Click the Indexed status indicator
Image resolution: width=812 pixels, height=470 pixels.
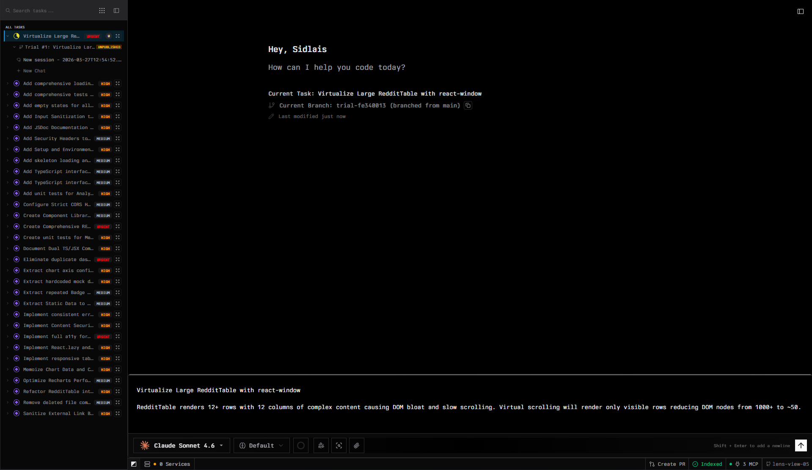707,464
